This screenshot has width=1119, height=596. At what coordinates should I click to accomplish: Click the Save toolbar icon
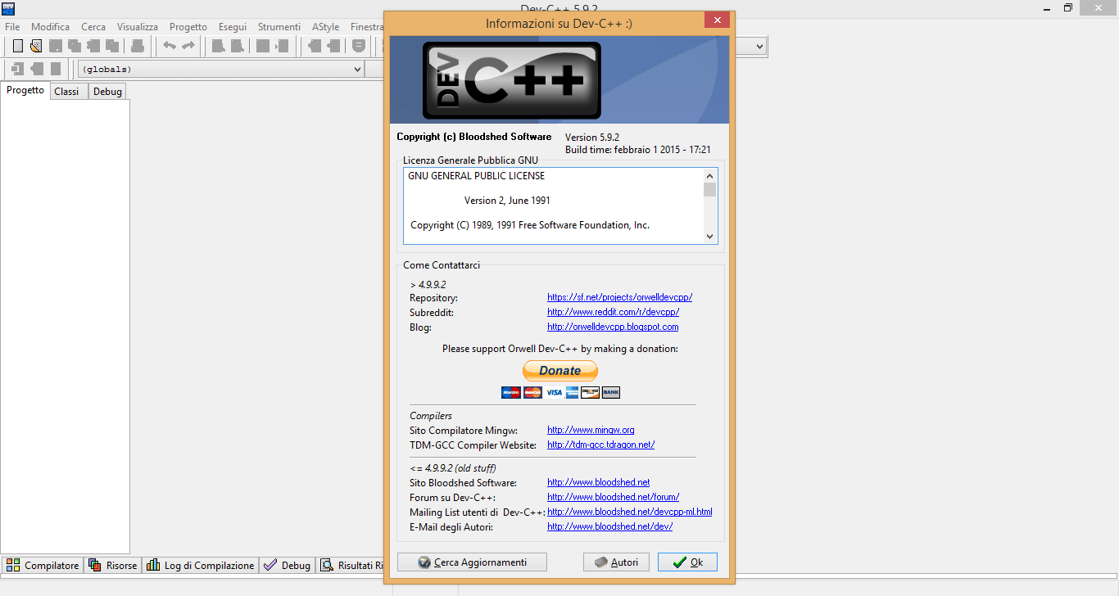(56, 46)
